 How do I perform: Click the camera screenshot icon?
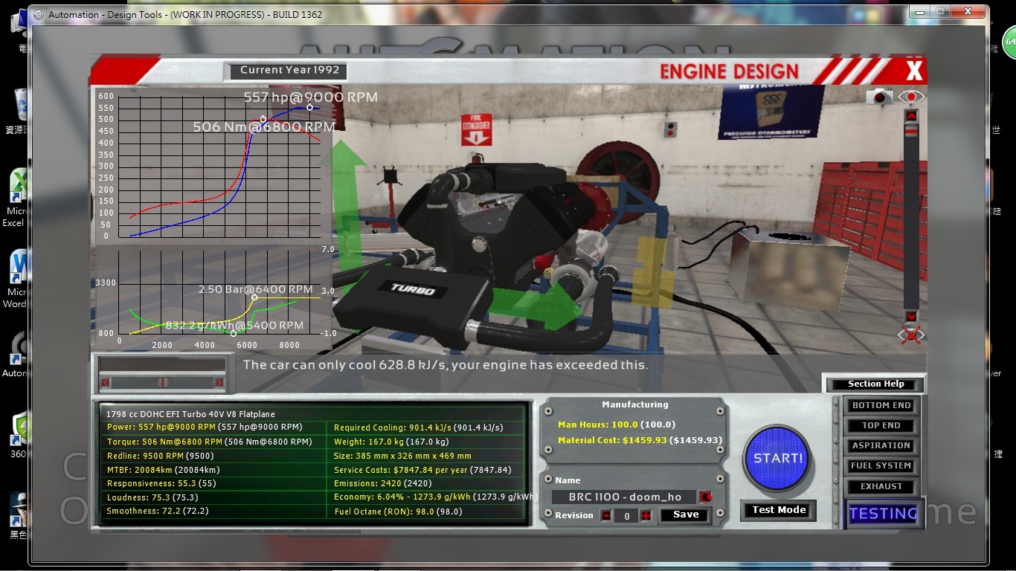(881, 97)
